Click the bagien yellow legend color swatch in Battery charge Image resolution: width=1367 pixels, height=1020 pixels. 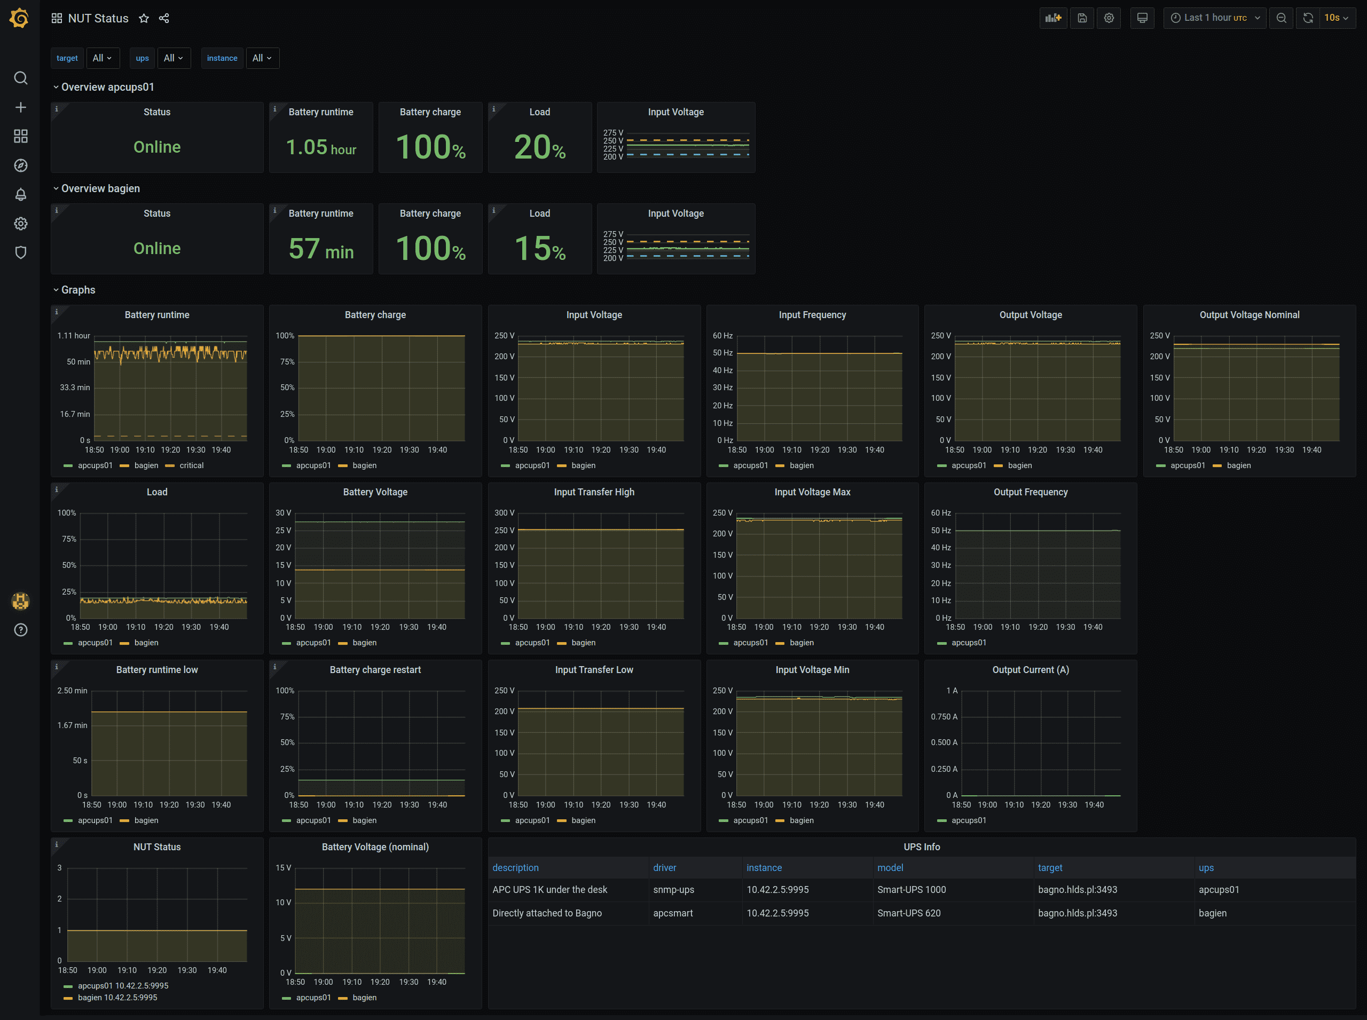(x=343, y=465)
